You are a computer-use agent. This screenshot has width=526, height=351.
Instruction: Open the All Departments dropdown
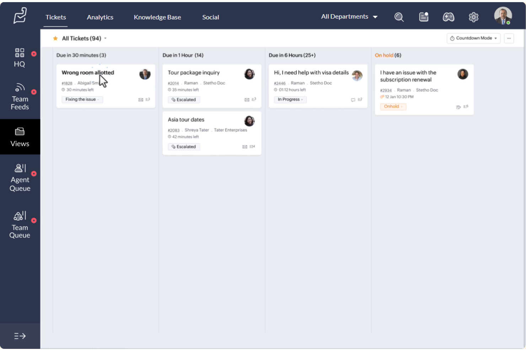coord(349,16)
